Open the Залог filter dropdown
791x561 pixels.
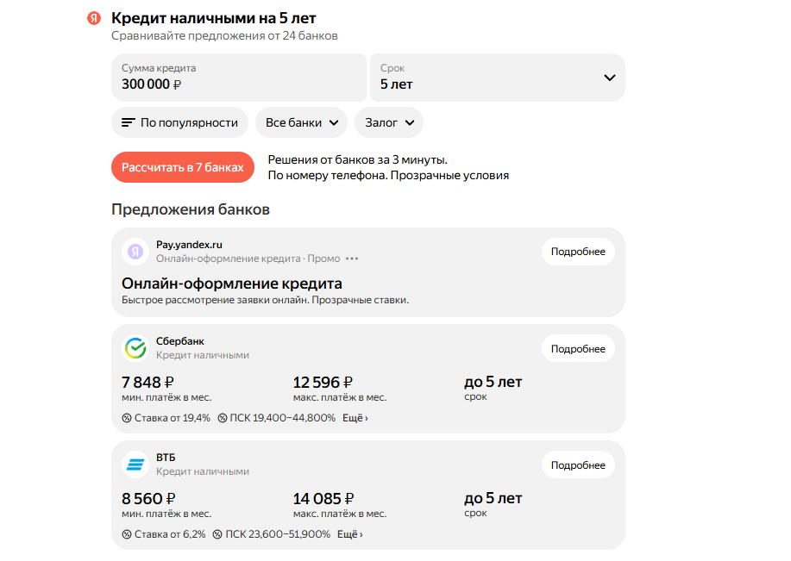click(x=388, y=122)
